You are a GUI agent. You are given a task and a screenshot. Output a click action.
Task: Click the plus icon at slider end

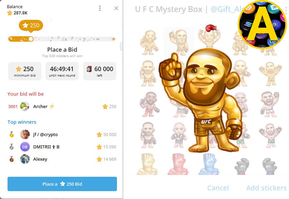click(114, 39)
